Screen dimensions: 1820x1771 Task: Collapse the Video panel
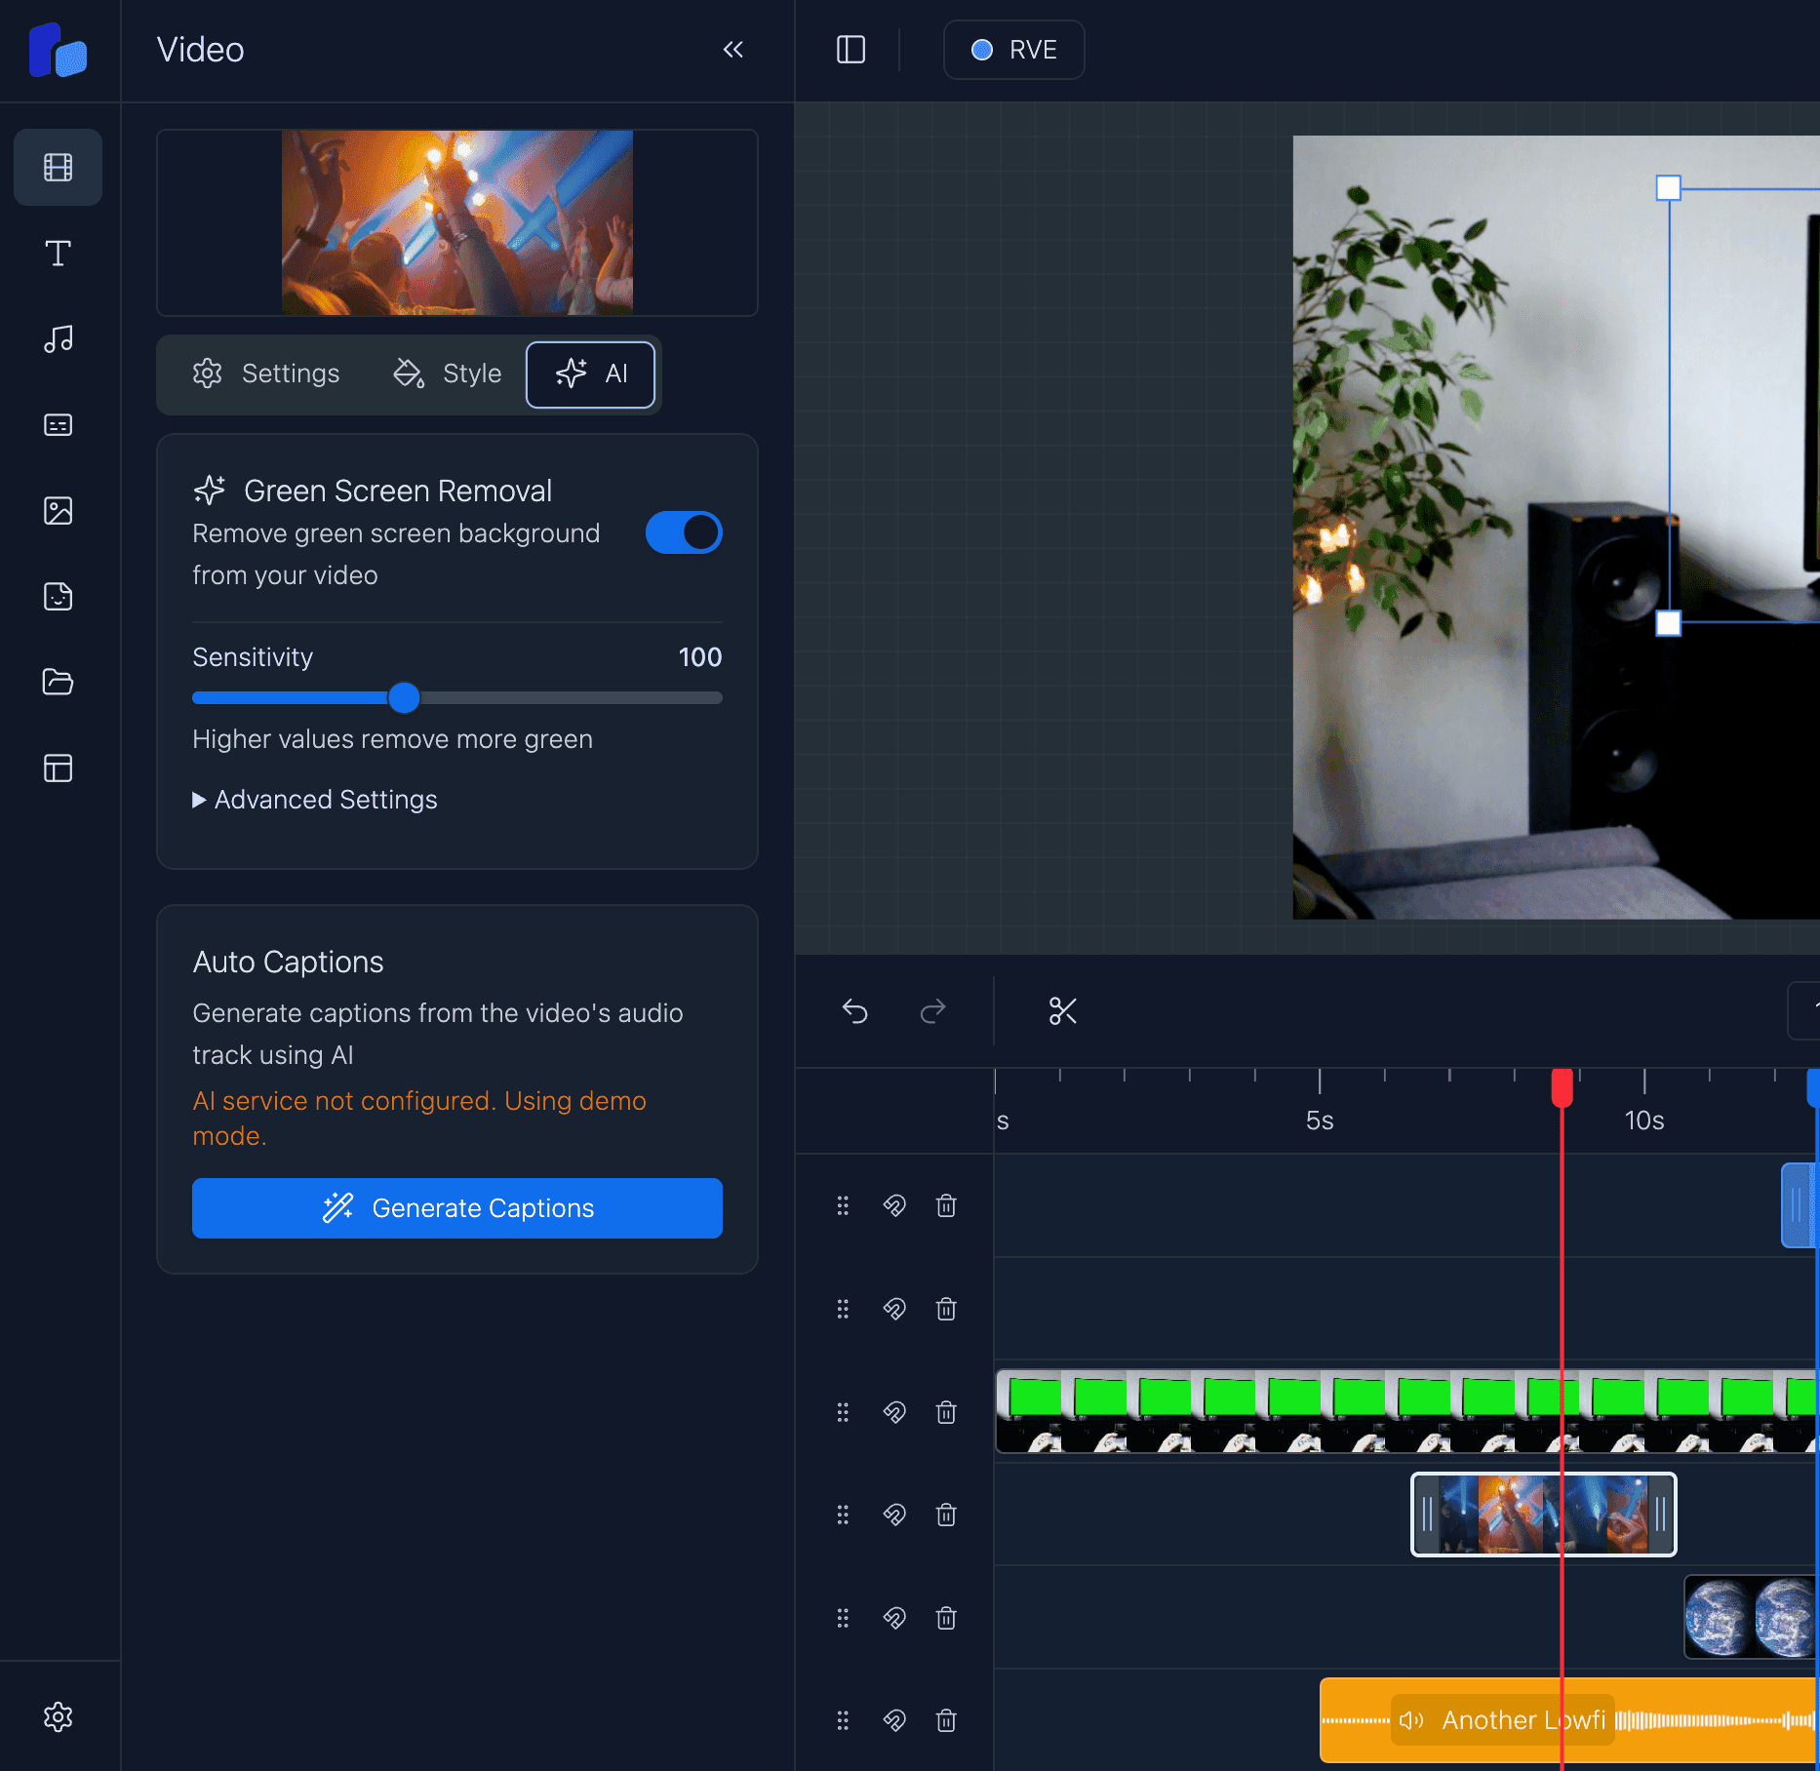point(733,49)
